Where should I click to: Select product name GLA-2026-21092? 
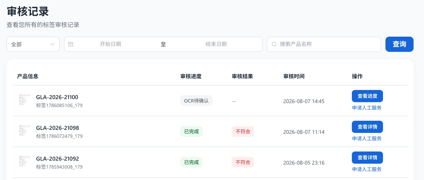tap(58, 159)
